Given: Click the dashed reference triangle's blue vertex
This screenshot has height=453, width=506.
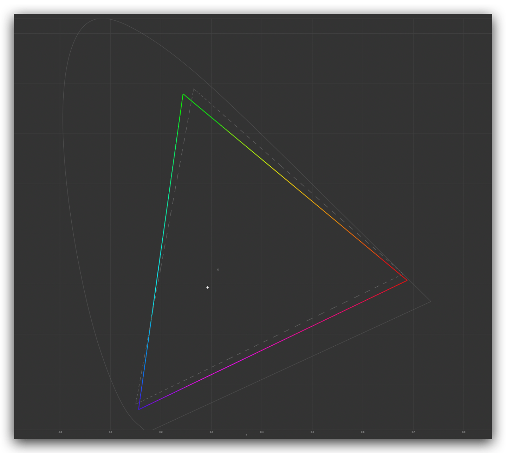Looking at the screenshot, I should pos(136,404).
